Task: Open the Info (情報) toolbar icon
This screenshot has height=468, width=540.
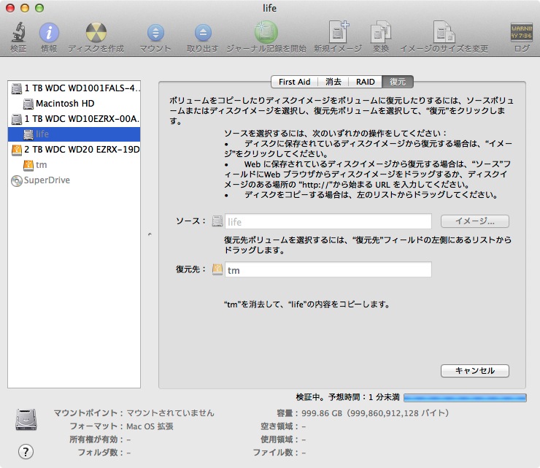Action: click(49, 33)
